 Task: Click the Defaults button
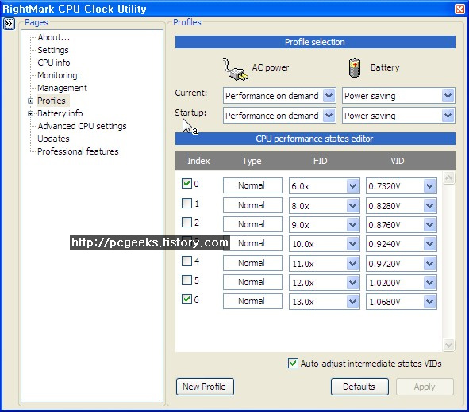[359, 387]
